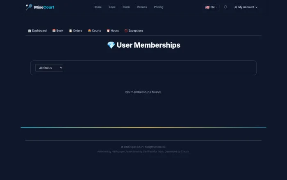Switch to the Dashboard tab
Screen dimensions: 287x180
pyautogui.click(x=37, y=31)
